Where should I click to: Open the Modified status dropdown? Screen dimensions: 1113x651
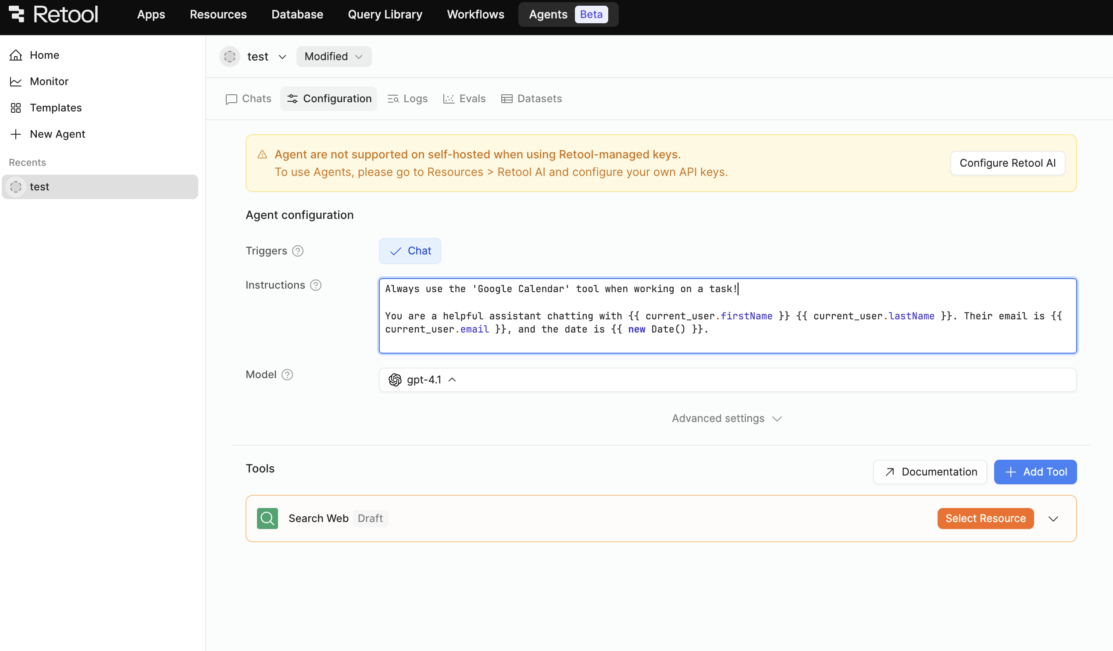333,57
